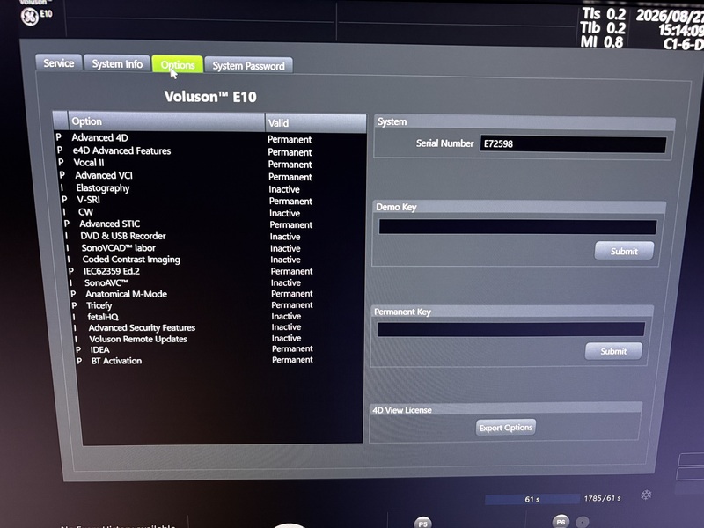This screenshot has width=704, height=528.
Task: Click the Serial Number field
Action: click(573, 144)
